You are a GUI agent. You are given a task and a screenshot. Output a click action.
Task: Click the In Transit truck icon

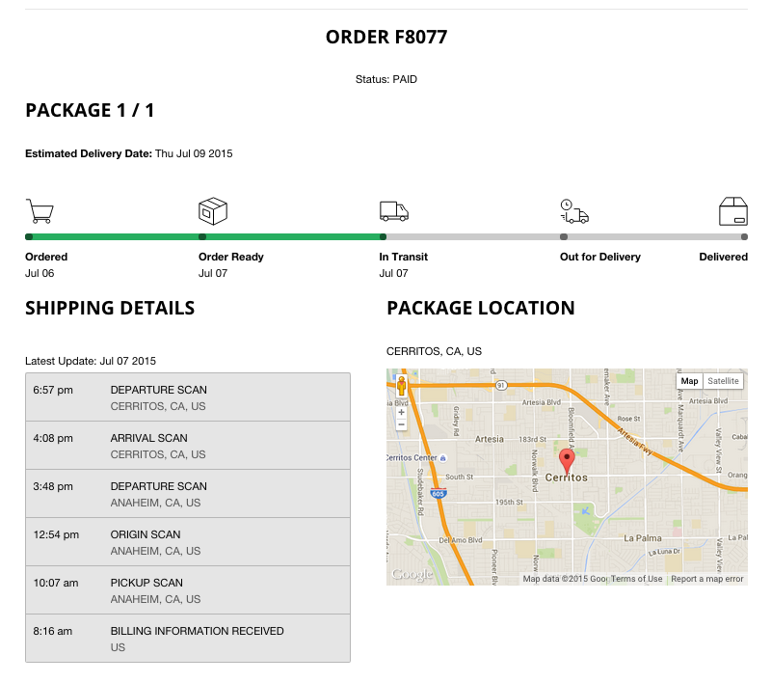coord(393,211)
